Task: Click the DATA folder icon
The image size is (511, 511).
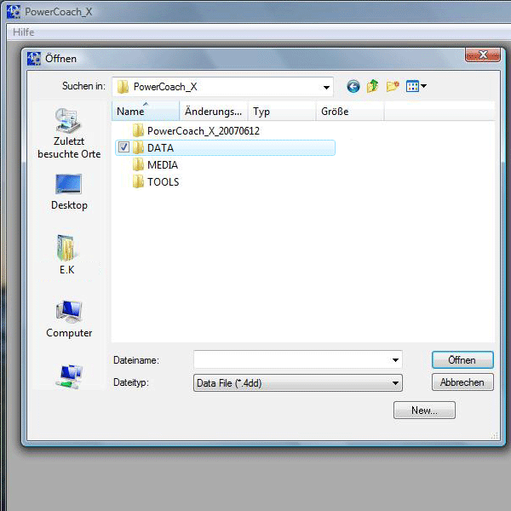Action: [x=138, y=147]
